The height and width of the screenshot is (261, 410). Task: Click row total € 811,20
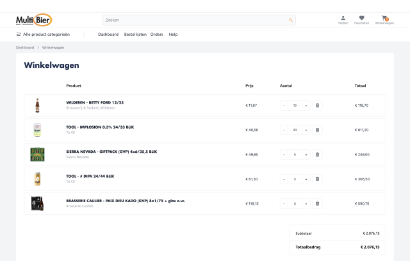(361, 130)
